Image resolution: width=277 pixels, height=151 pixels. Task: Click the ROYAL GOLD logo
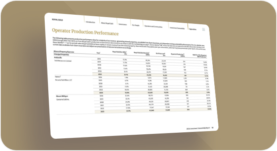57,20
